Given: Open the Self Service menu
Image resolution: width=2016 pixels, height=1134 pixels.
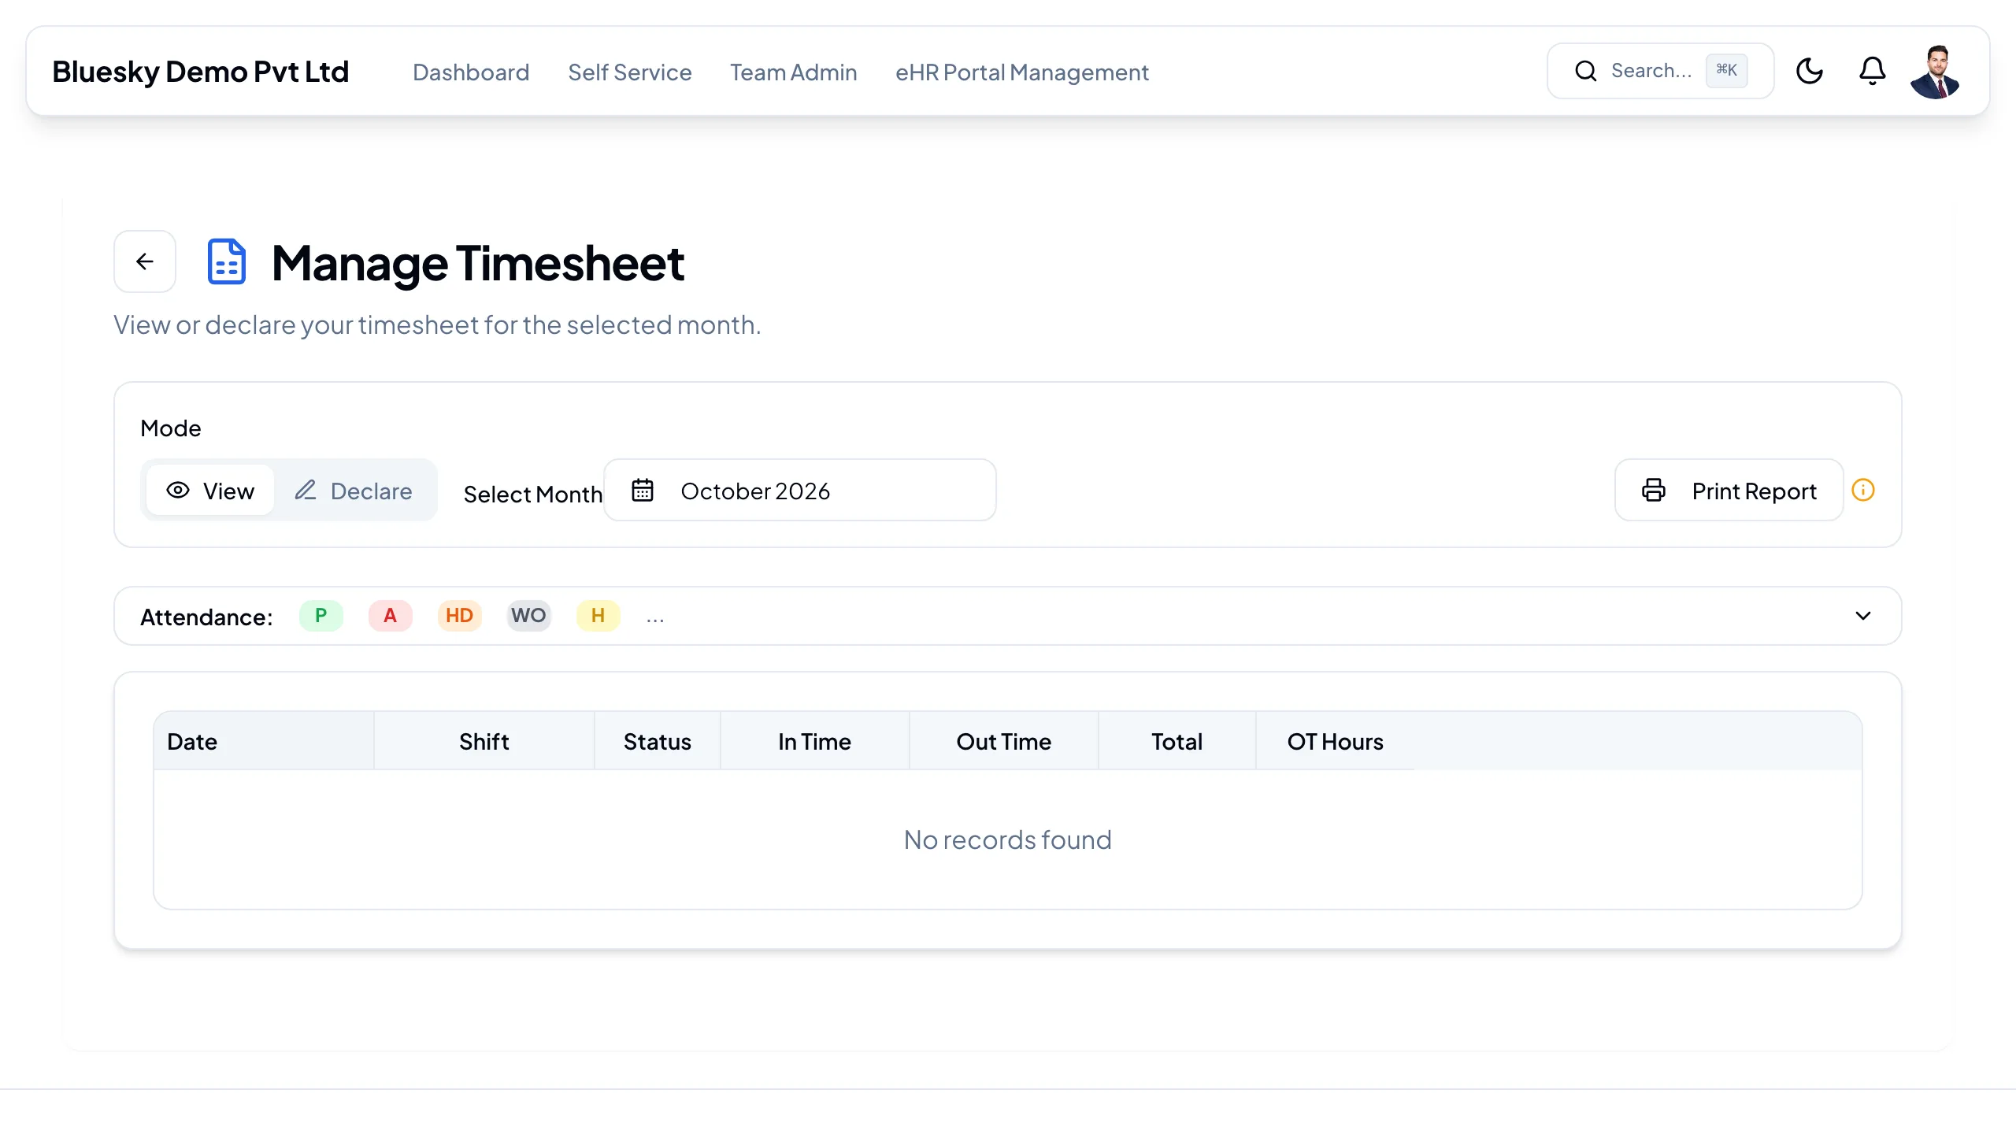Looking at the screenshot, I should [x=630, y=72].
